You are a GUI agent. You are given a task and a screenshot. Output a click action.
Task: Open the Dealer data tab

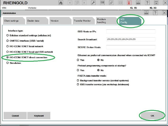click(x=37, y=21)
